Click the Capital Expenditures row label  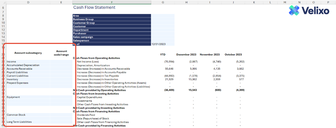click(x=89, y=97)
